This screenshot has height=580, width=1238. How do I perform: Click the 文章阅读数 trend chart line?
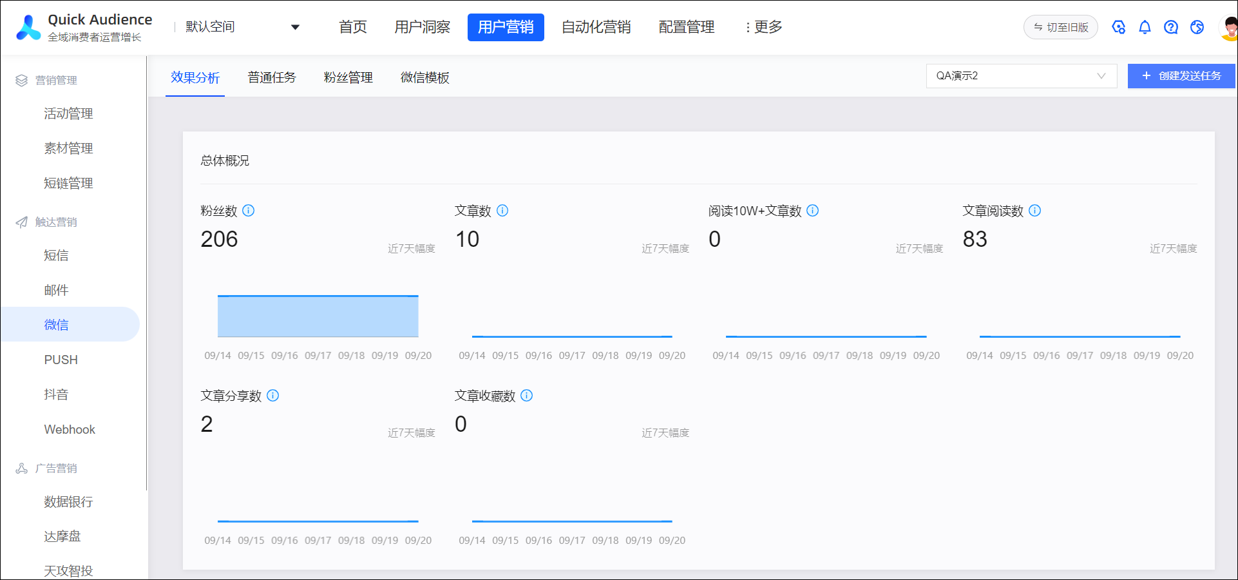tap(1080, 336)
